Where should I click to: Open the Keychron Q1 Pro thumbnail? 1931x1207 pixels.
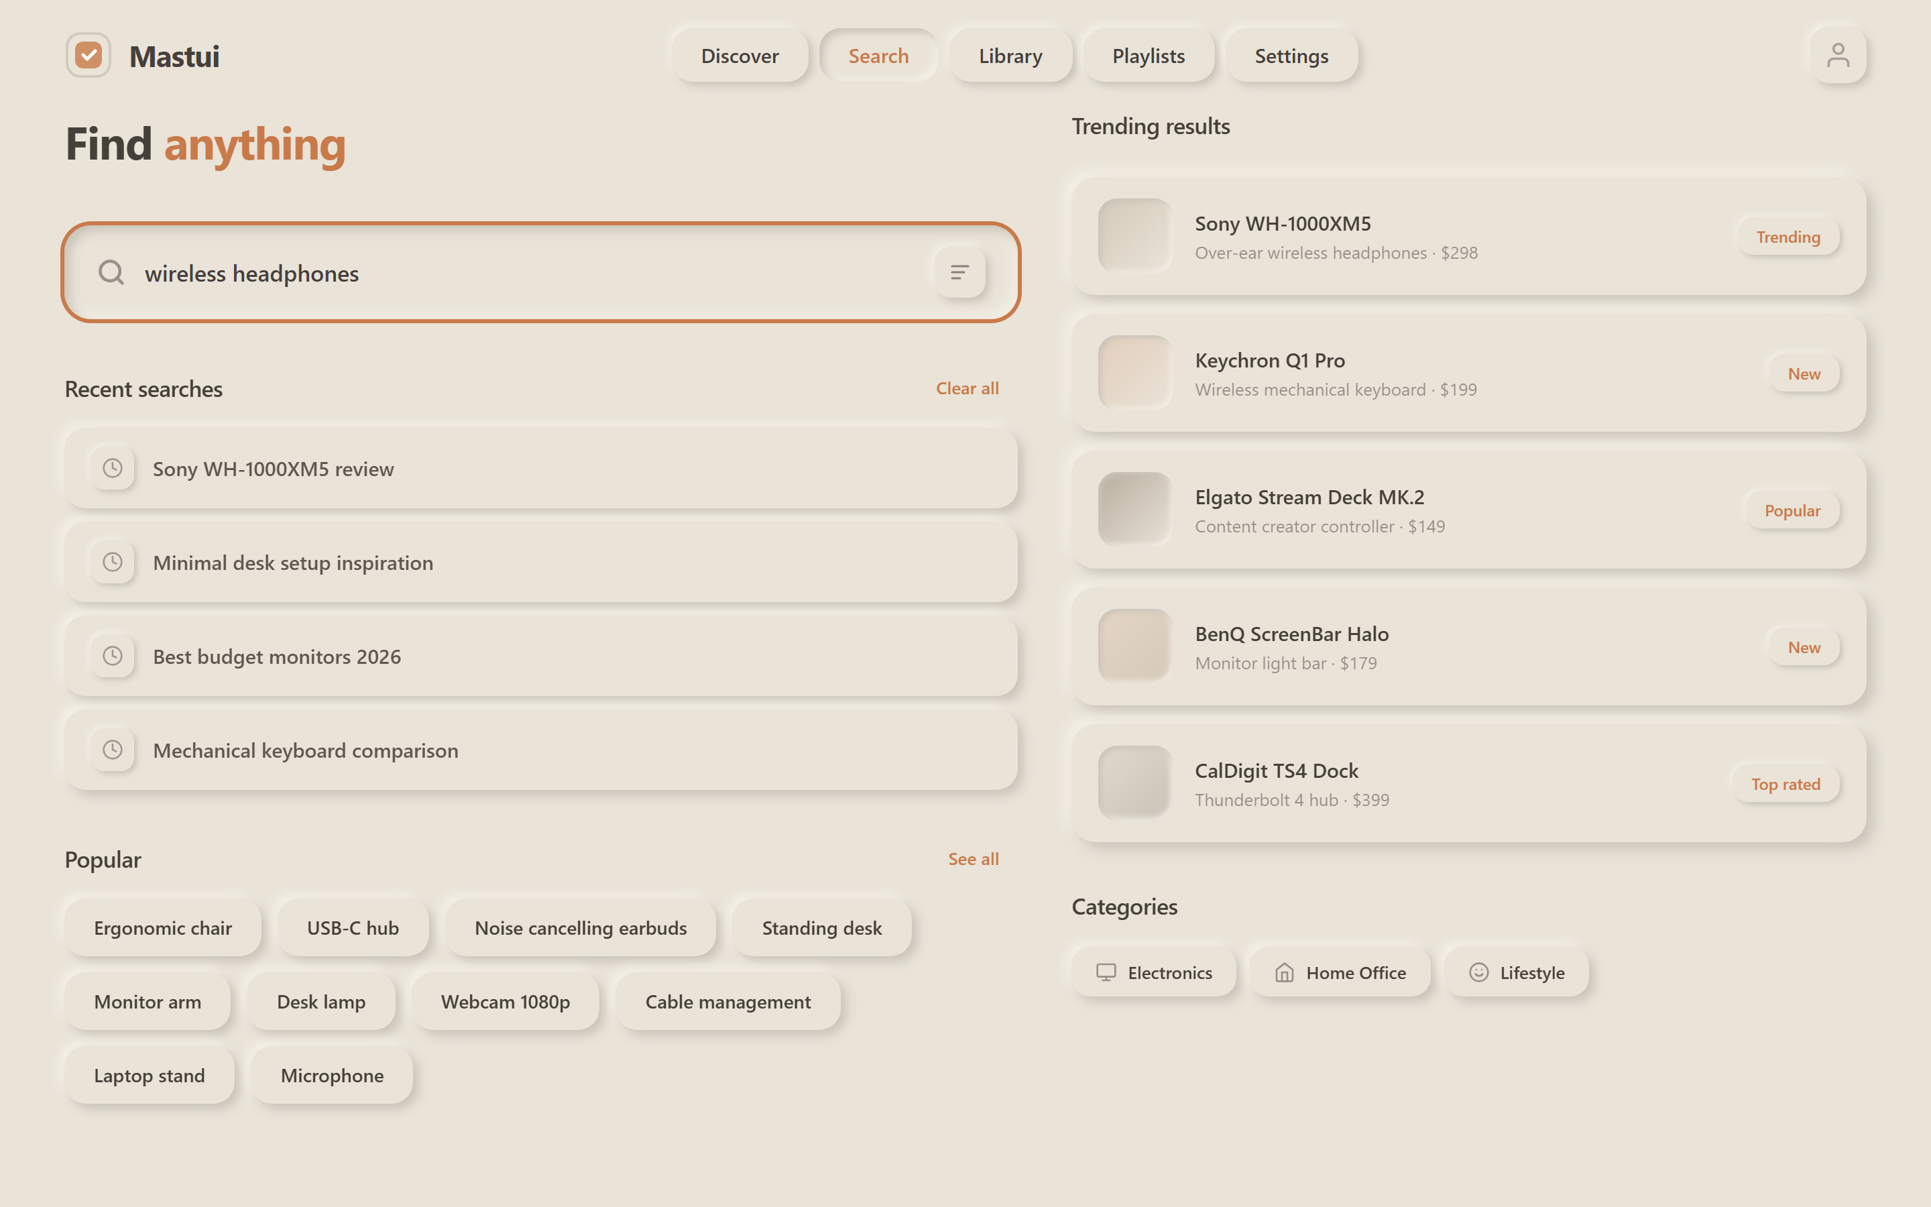1134,373
